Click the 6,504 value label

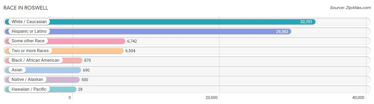point(130,51)
